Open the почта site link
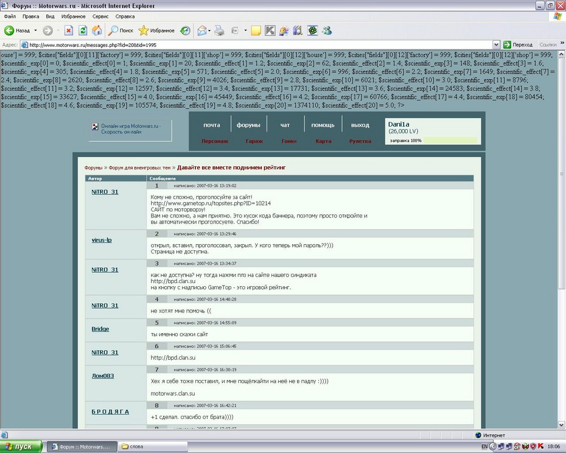 pos(212,125)
